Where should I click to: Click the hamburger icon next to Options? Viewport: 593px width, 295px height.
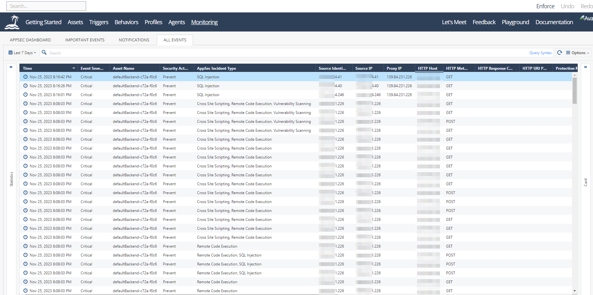pyautogui.click(x=569, y=53)
